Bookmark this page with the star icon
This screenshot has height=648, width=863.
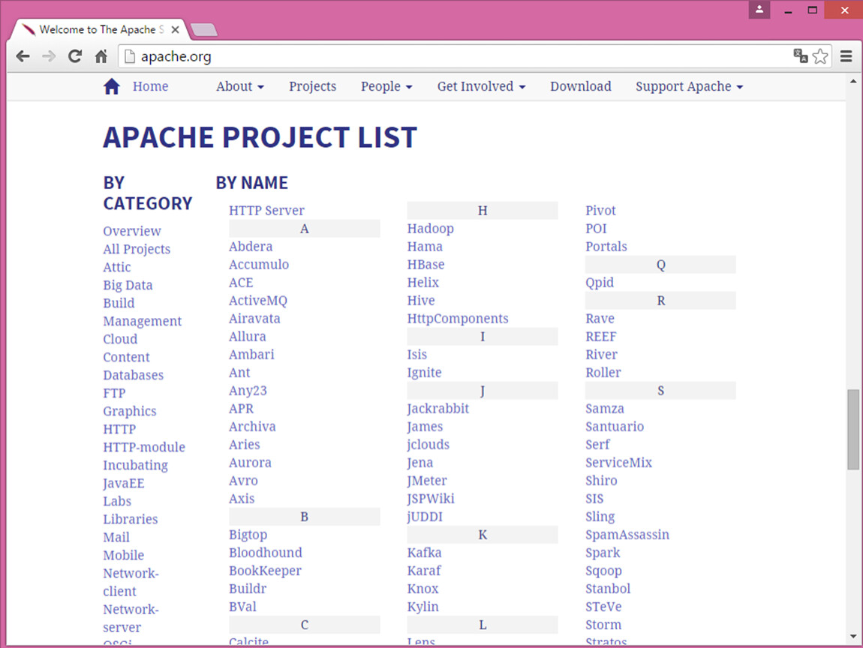(x=820, y=56)
